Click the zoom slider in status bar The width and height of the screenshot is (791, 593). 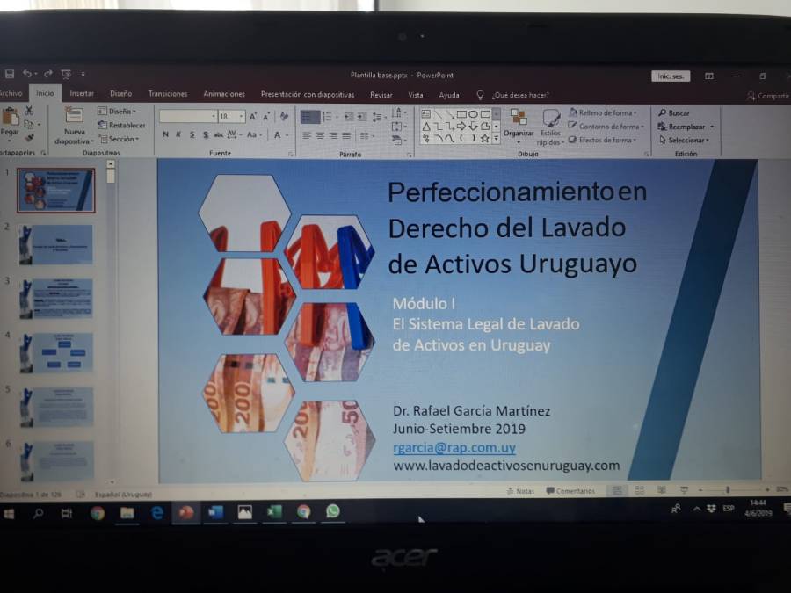(x=727, y=490)
